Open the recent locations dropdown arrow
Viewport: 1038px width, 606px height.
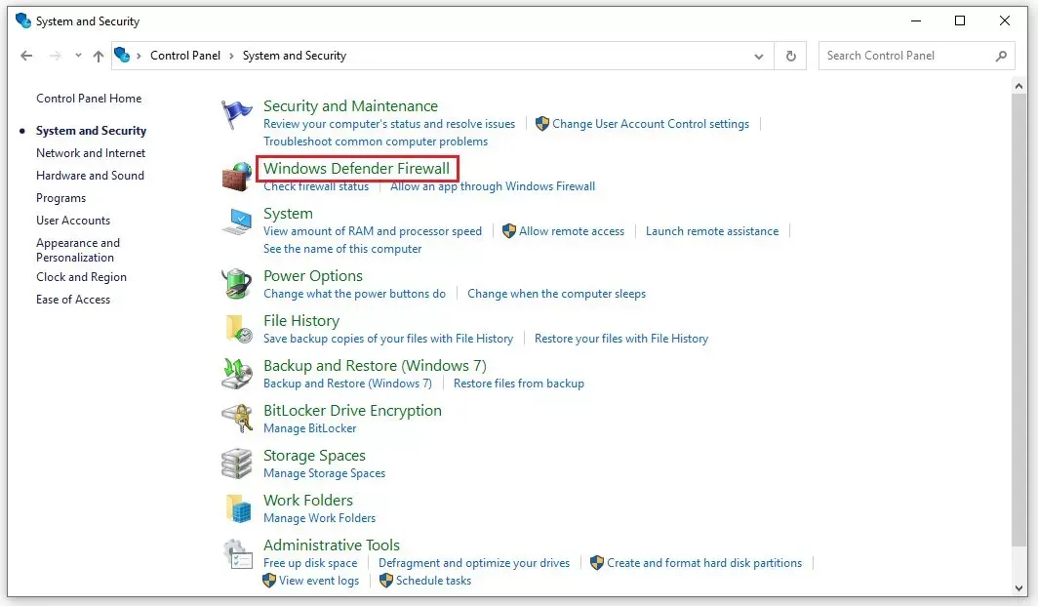78,57
